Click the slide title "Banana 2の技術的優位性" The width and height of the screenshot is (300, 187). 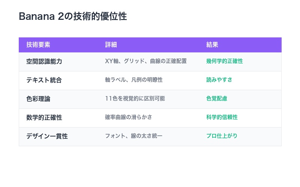73,17
